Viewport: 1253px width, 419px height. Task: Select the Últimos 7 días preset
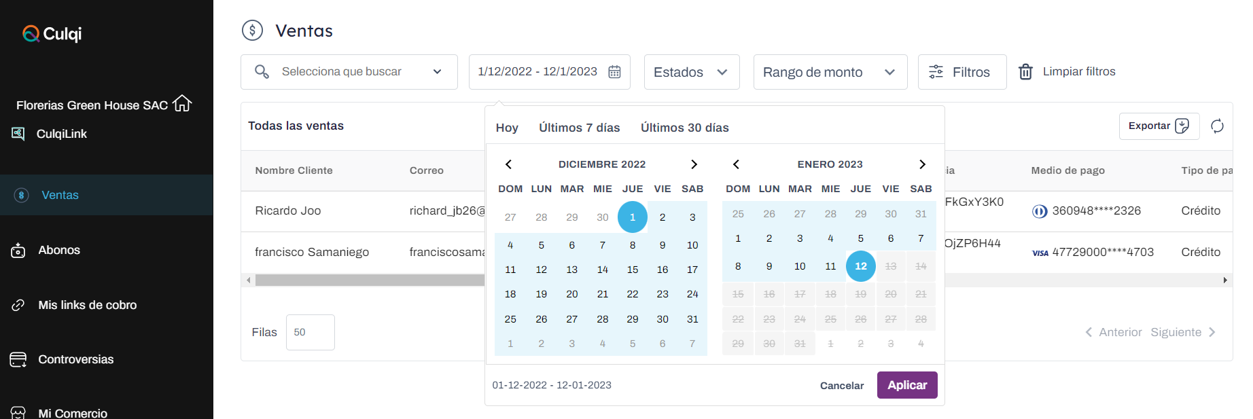click(x=579, y=128)
